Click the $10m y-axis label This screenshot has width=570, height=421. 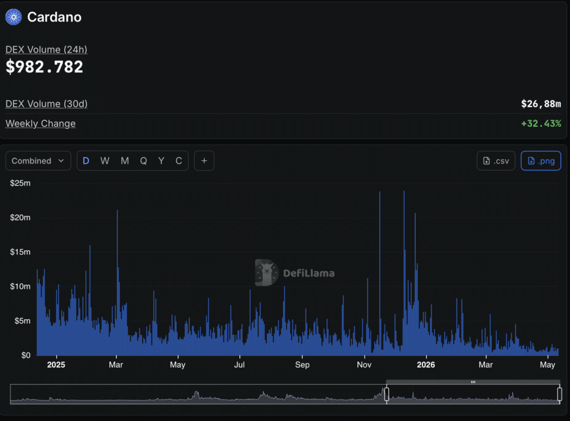(21, 286)
